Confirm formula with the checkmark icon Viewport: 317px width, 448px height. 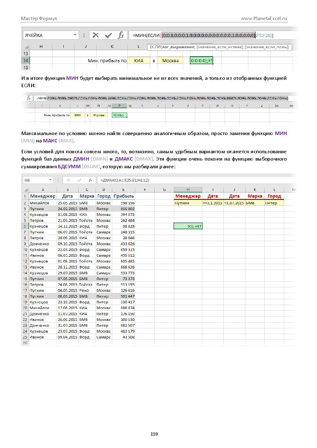click(x=108, y=35)
